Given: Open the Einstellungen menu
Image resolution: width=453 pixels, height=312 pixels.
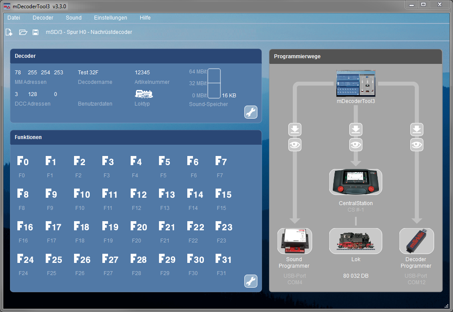Looking at the screenshot, I should pyautogui.click(x=111, y=18).
